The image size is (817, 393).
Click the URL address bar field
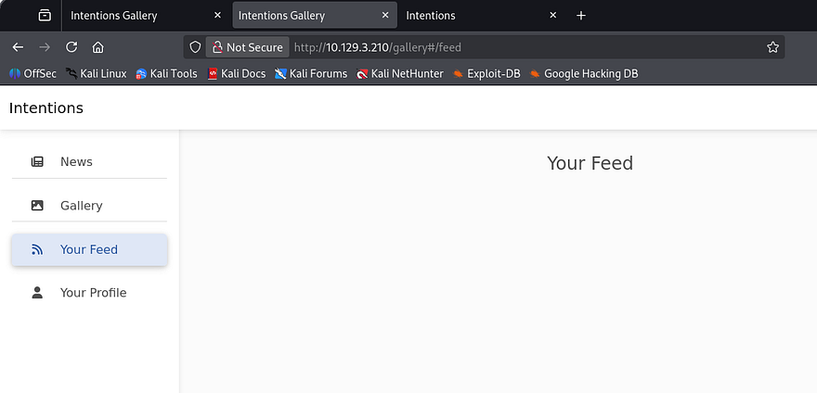(x=520, y=47)
